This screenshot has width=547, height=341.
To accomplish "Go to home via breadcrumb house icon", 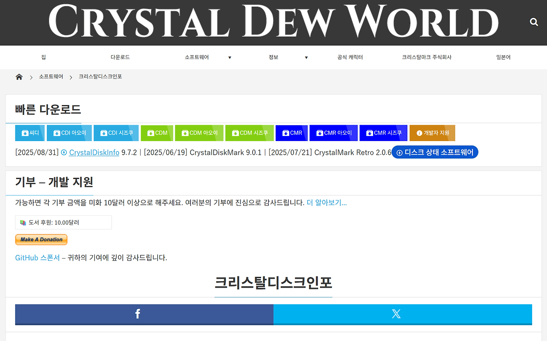I will click(19, 77).
